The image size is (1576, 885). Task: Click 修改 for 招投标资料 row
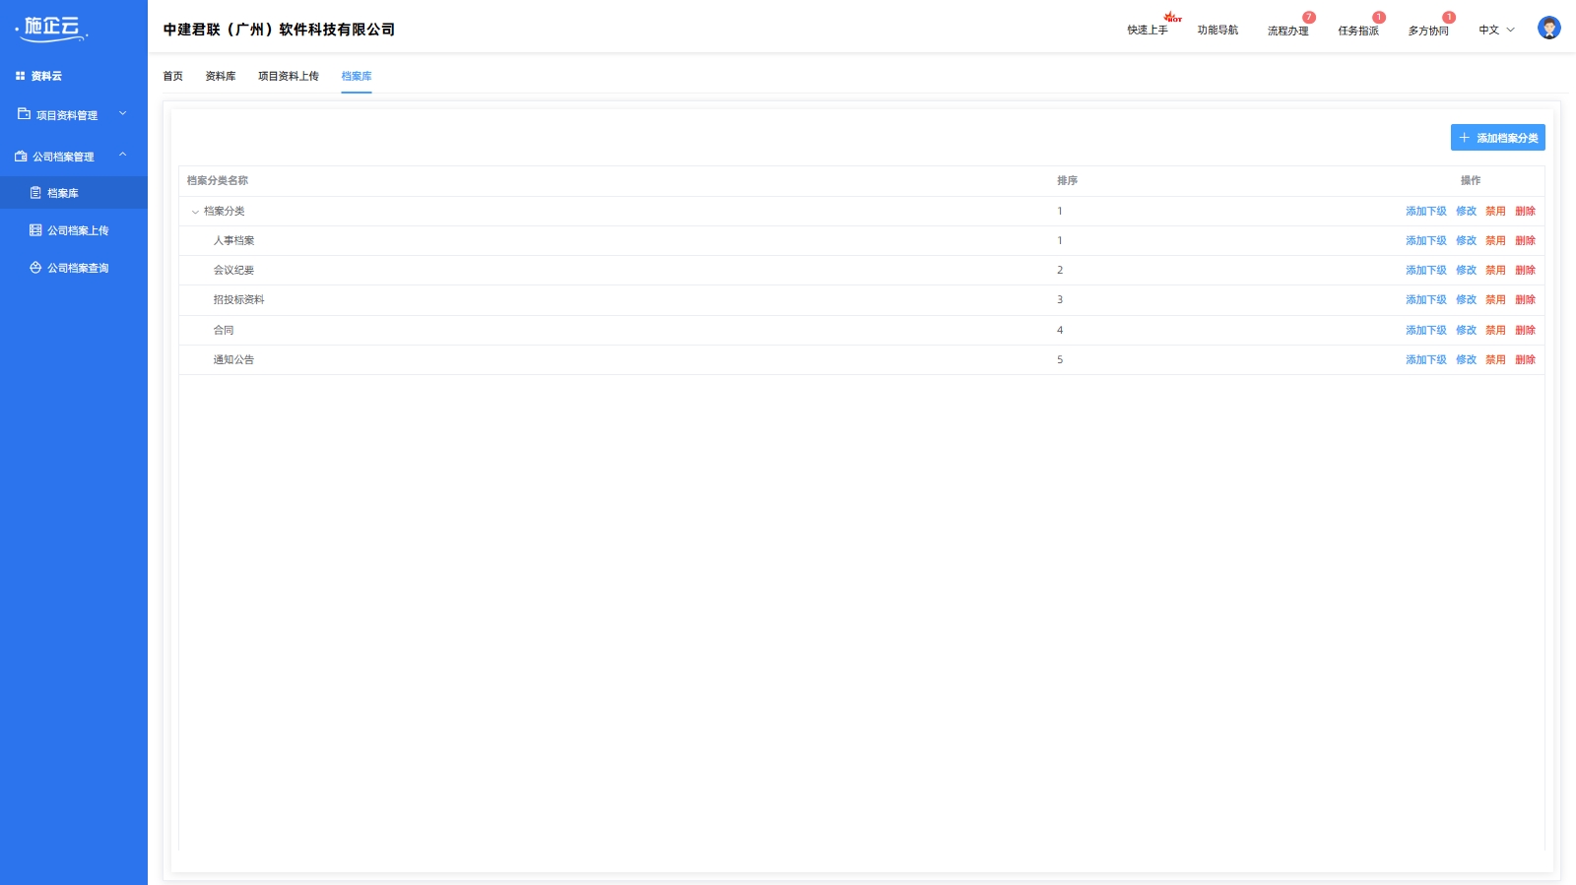[1467, 299]
